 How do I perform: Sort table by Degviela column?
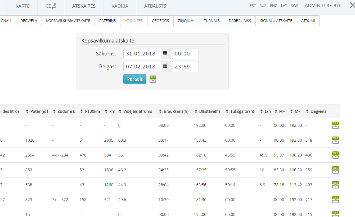coord(316,111)
